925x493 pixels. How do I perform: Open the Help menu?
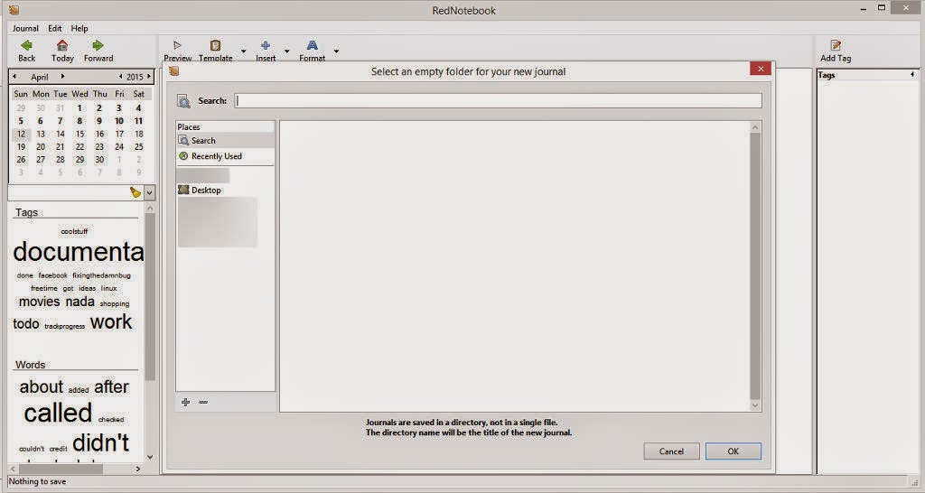pos(79,28)
